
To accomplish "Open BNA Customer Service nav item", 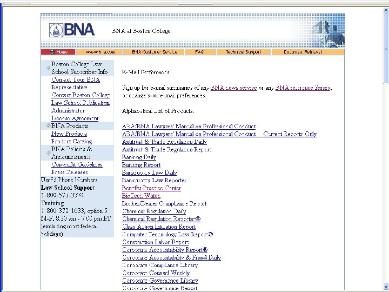I will coord(155,52).
